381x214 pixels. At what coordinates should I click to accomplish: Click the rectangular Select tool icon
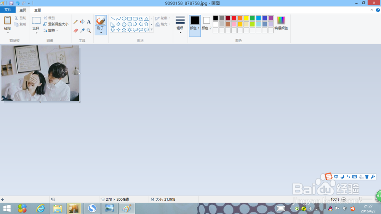36,21
